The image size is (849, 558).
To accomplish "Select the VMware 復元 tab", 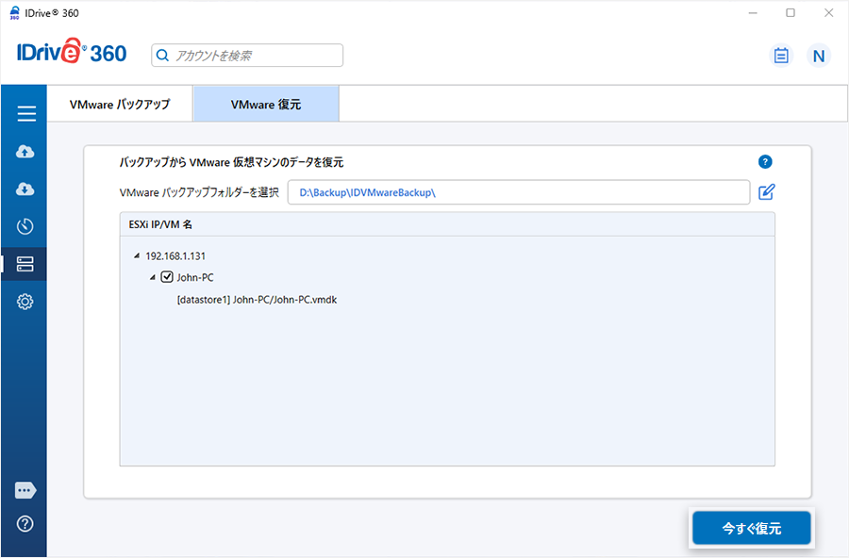I will click(266, 105).
